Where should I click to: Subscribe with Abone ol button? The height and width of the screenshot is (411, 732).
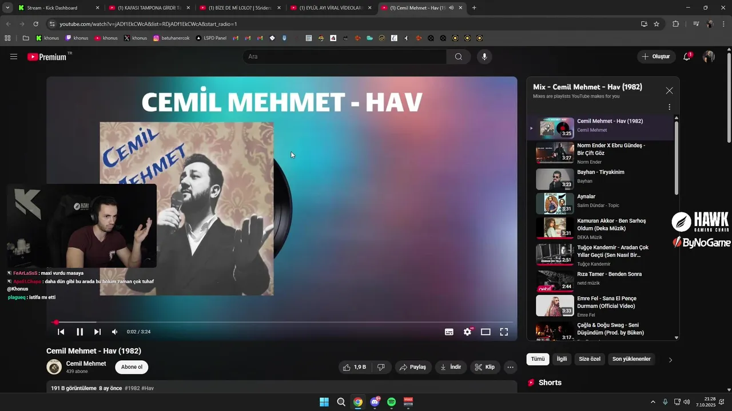[x=132, y=367]
